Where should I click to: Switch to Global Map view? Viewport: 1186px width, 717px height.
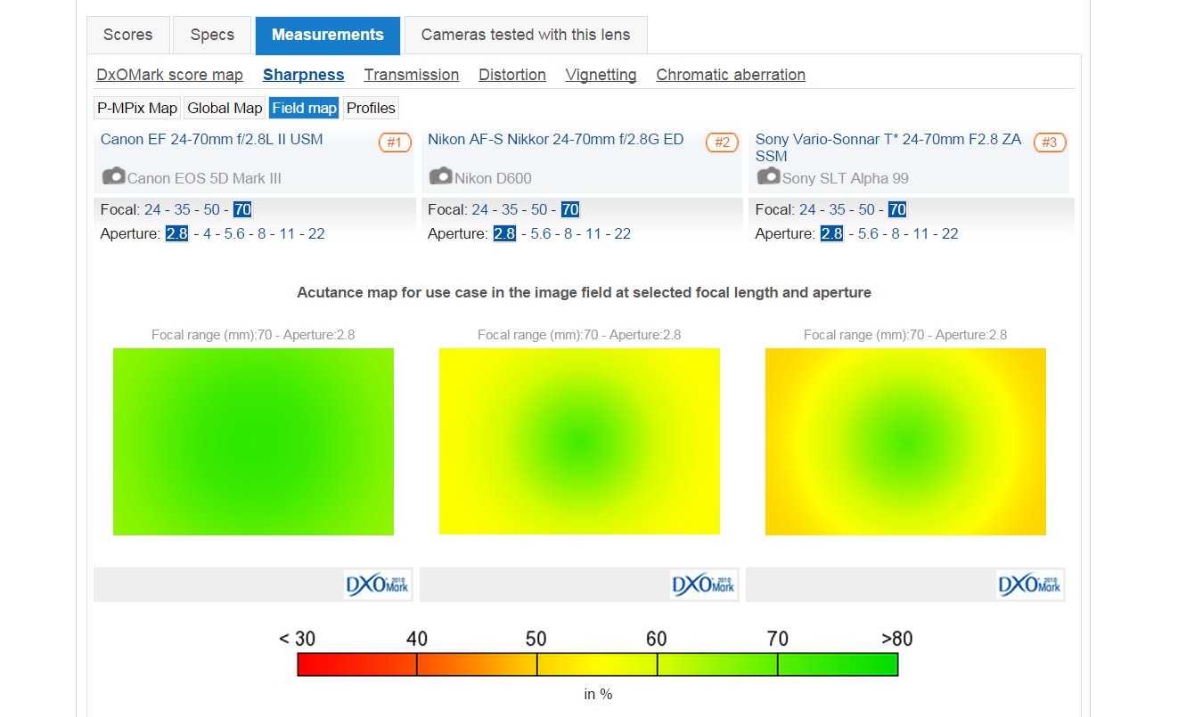point(225,108)
